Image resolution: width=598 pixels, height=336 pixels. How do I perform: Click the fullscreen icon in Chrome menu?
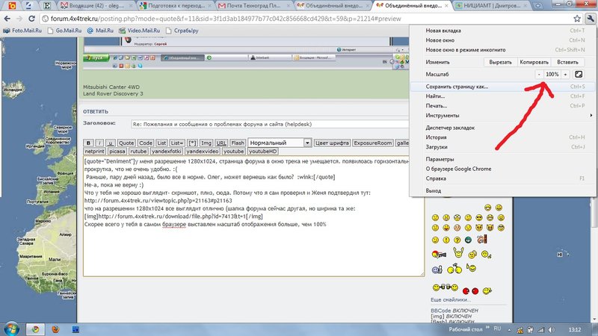coord(579,75)
